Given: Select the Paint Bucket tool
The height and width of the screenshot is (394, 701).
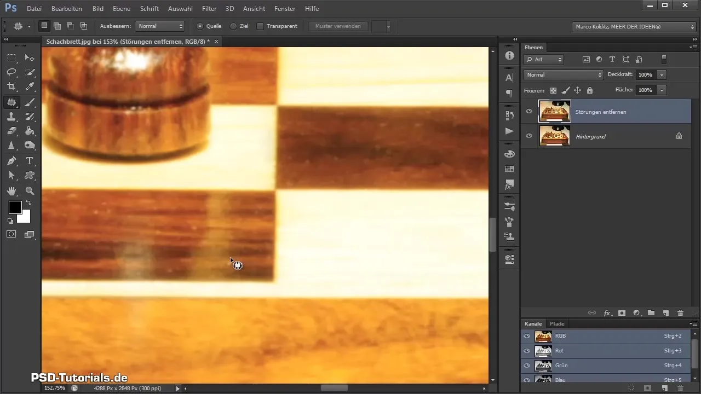Looking at the screenshot, I should point(30,131).
